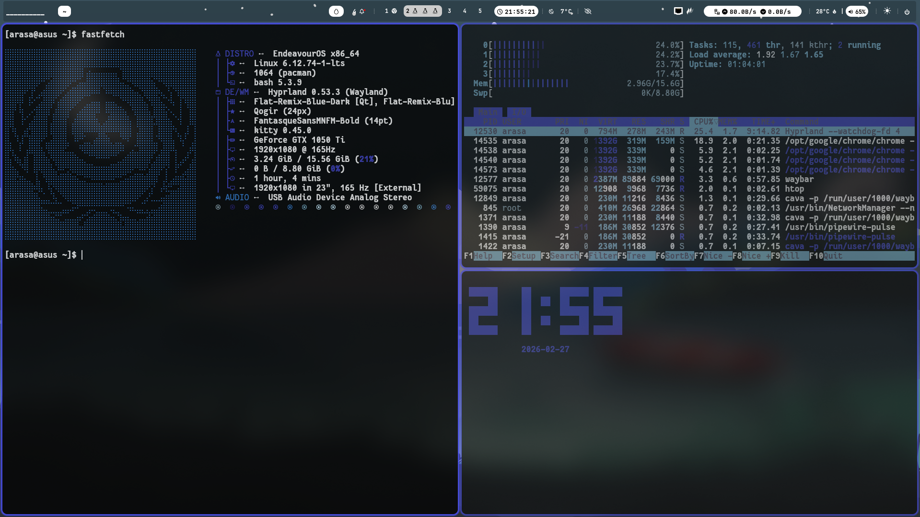Click the kitty 0.45.0 line in fastfetch
This screenshot has width=920, height=517.
click(282, 130)
